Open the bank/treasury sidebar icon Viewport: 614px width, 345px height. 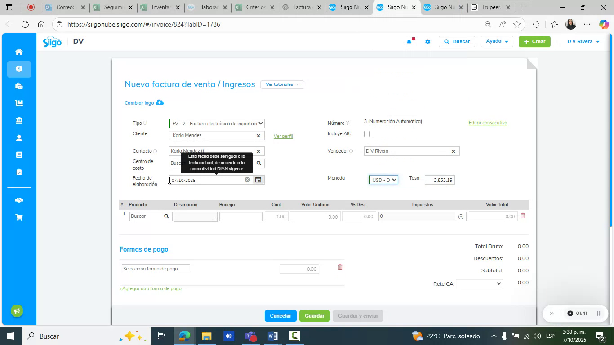19,120
